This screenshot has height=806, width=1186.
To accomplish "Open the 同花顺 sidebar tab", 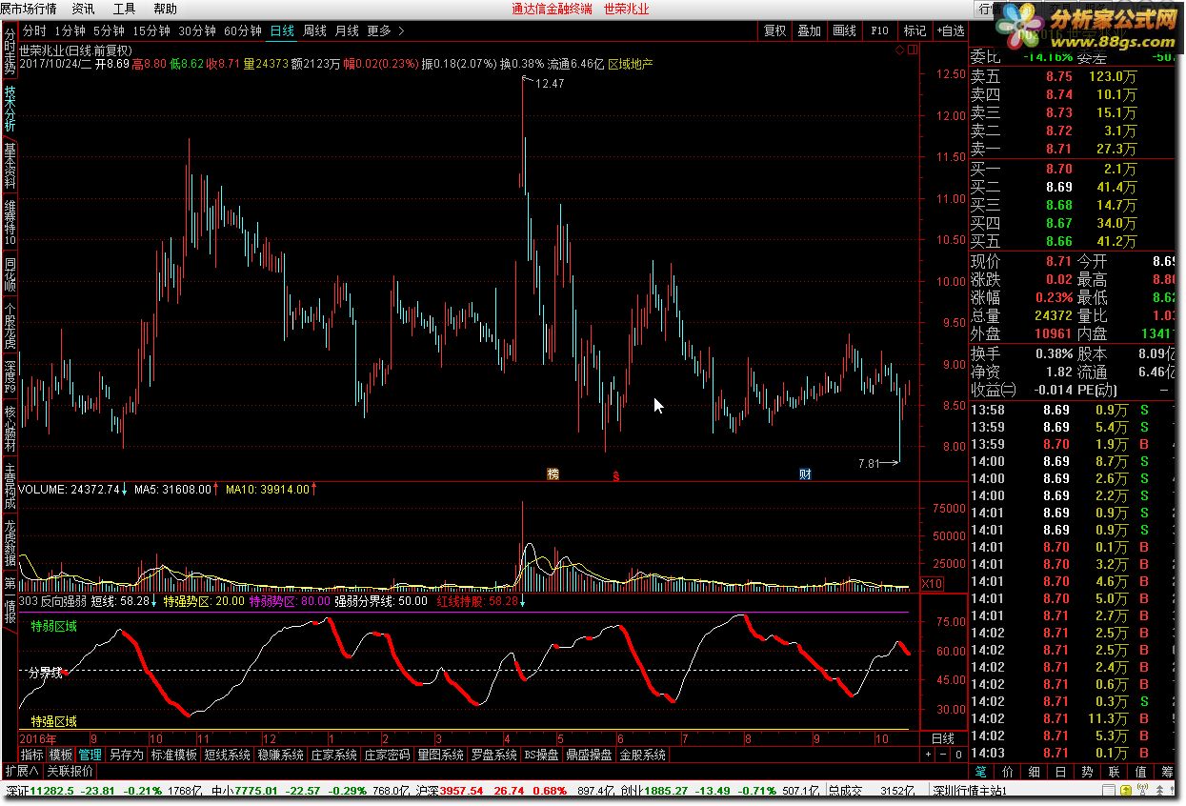I will (10, 274).
